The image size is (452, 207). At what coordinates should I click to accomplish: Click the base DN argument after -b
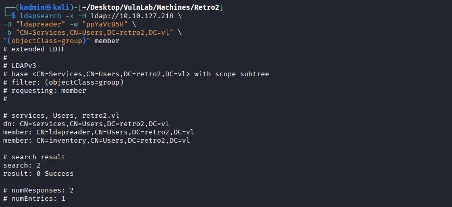click(95, 33)
